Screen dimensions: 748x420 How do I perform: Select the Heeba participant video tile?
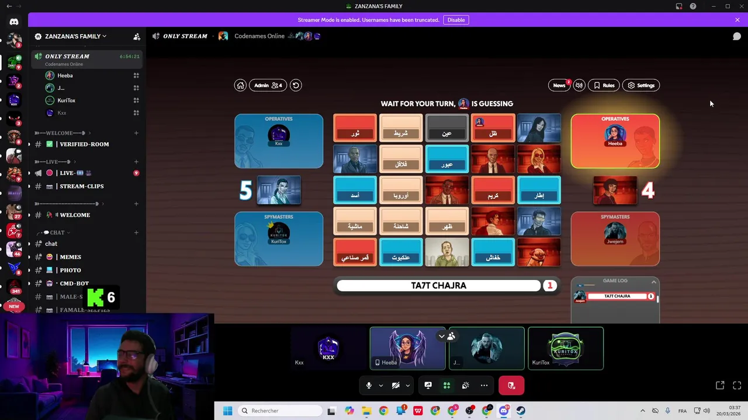point(407,348)
